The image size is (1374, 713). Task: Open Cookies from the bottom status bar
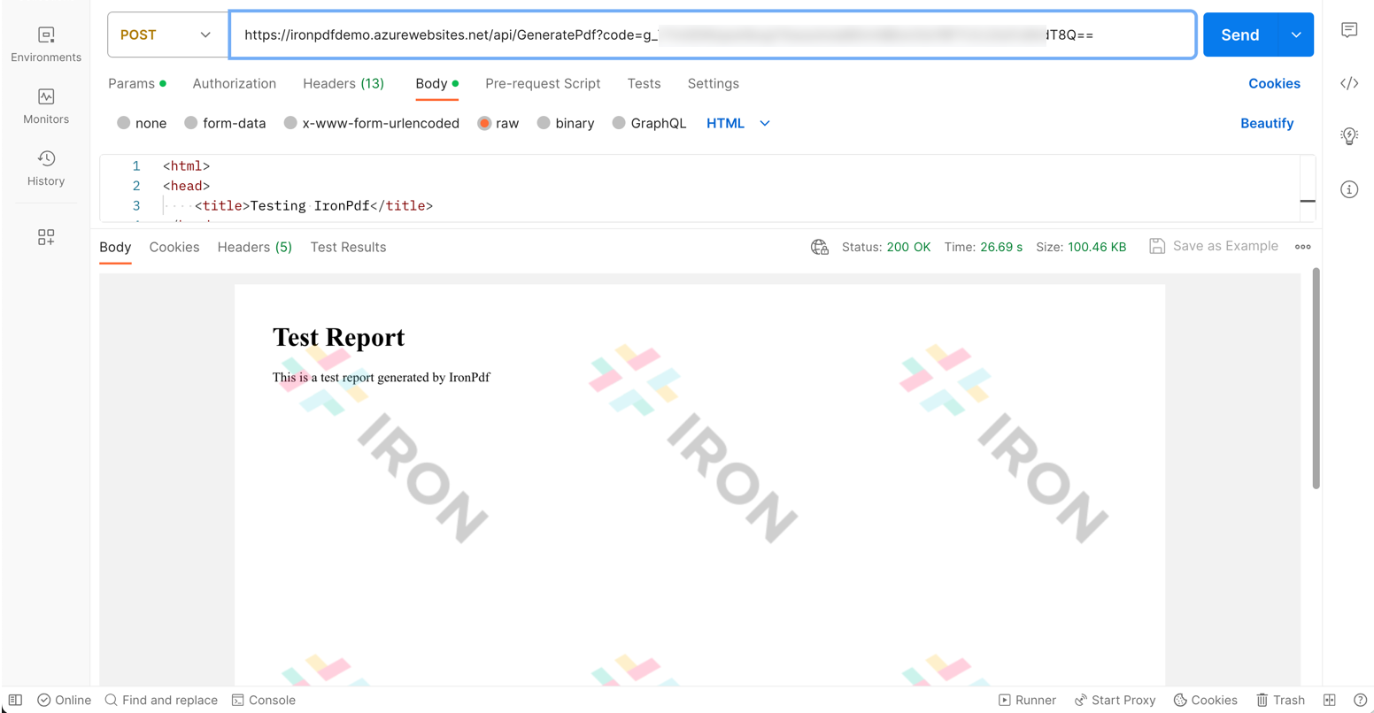coord(1206,700)
